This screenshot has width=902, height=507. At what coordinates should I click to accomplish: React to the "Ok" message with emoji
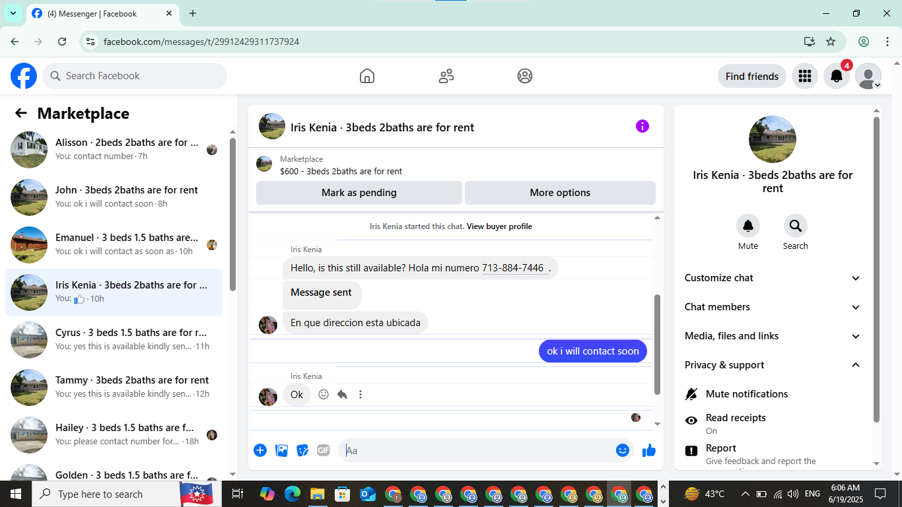[x=324, y=394]
